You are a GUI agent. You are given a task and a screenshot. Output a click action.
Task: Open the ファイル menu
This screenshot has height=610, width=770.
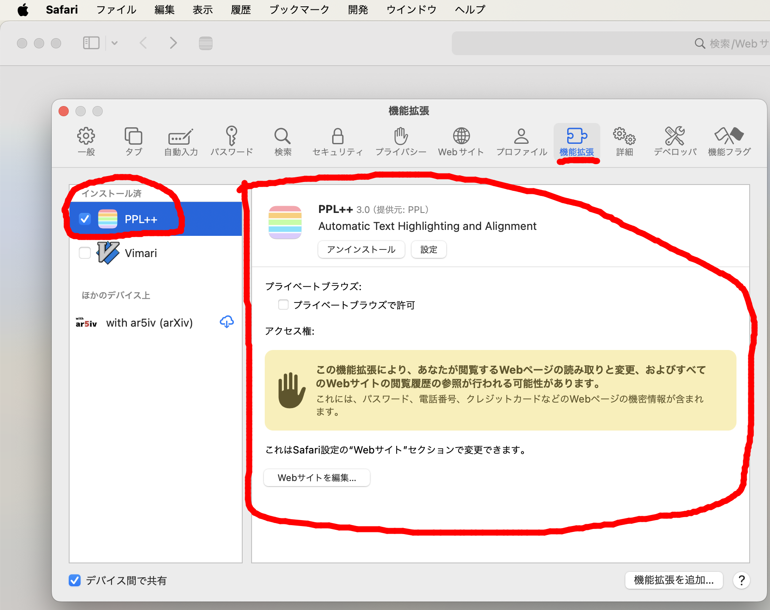pyautogui.click(x=116, y=9)
